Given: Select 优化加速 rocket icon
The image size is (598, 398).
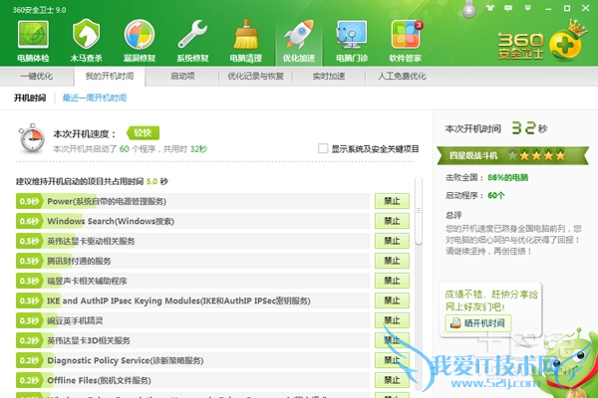Looking at the screenshot, I should coord(299,41).
